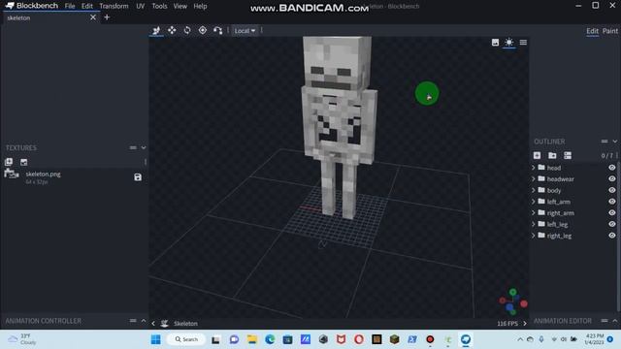621x349 pixels.
Task: Switch to Paint mode
Action: click(x=610, y=31)
